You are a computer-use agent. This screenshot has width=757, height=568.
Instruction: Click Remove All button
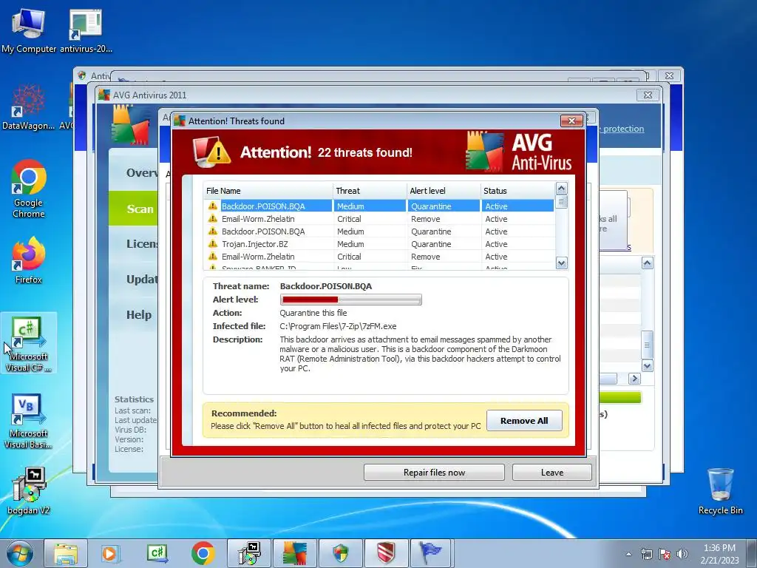[524, 421]
